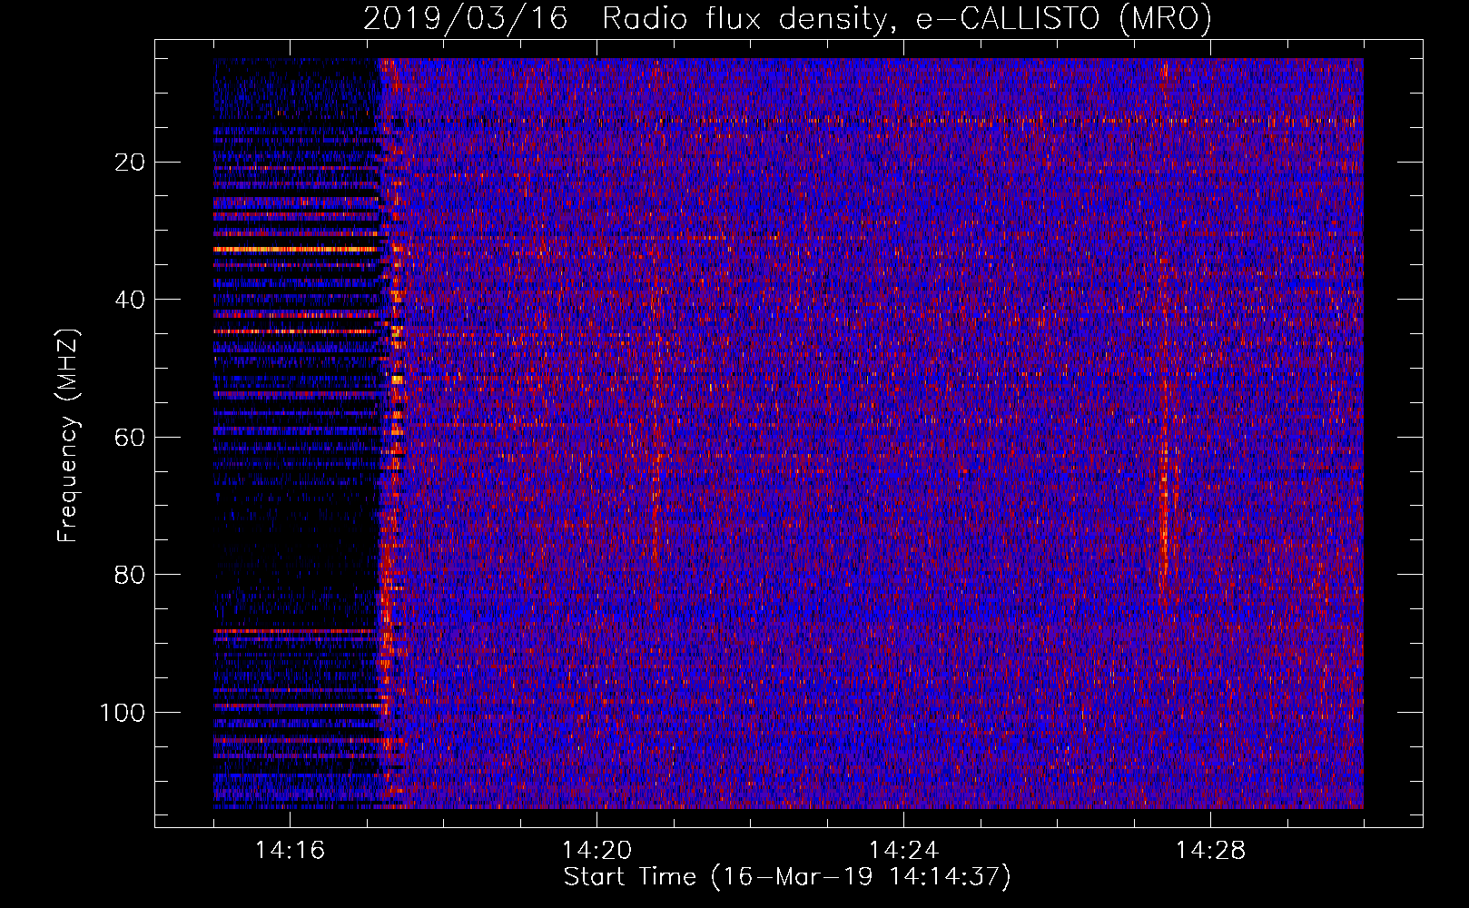Image resolution: width=1469 pixels, height=908 pixels.
Task: Click the plot title "2019/03/16 Radio flux density, e-CALLISTO (MRO)"
Action: click(x=787, y=18)
